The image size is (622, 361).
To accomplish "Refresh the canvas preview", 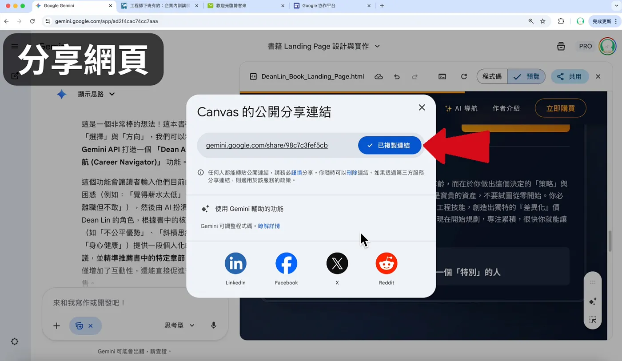I will pyautogui.click(x=464, y=76).
